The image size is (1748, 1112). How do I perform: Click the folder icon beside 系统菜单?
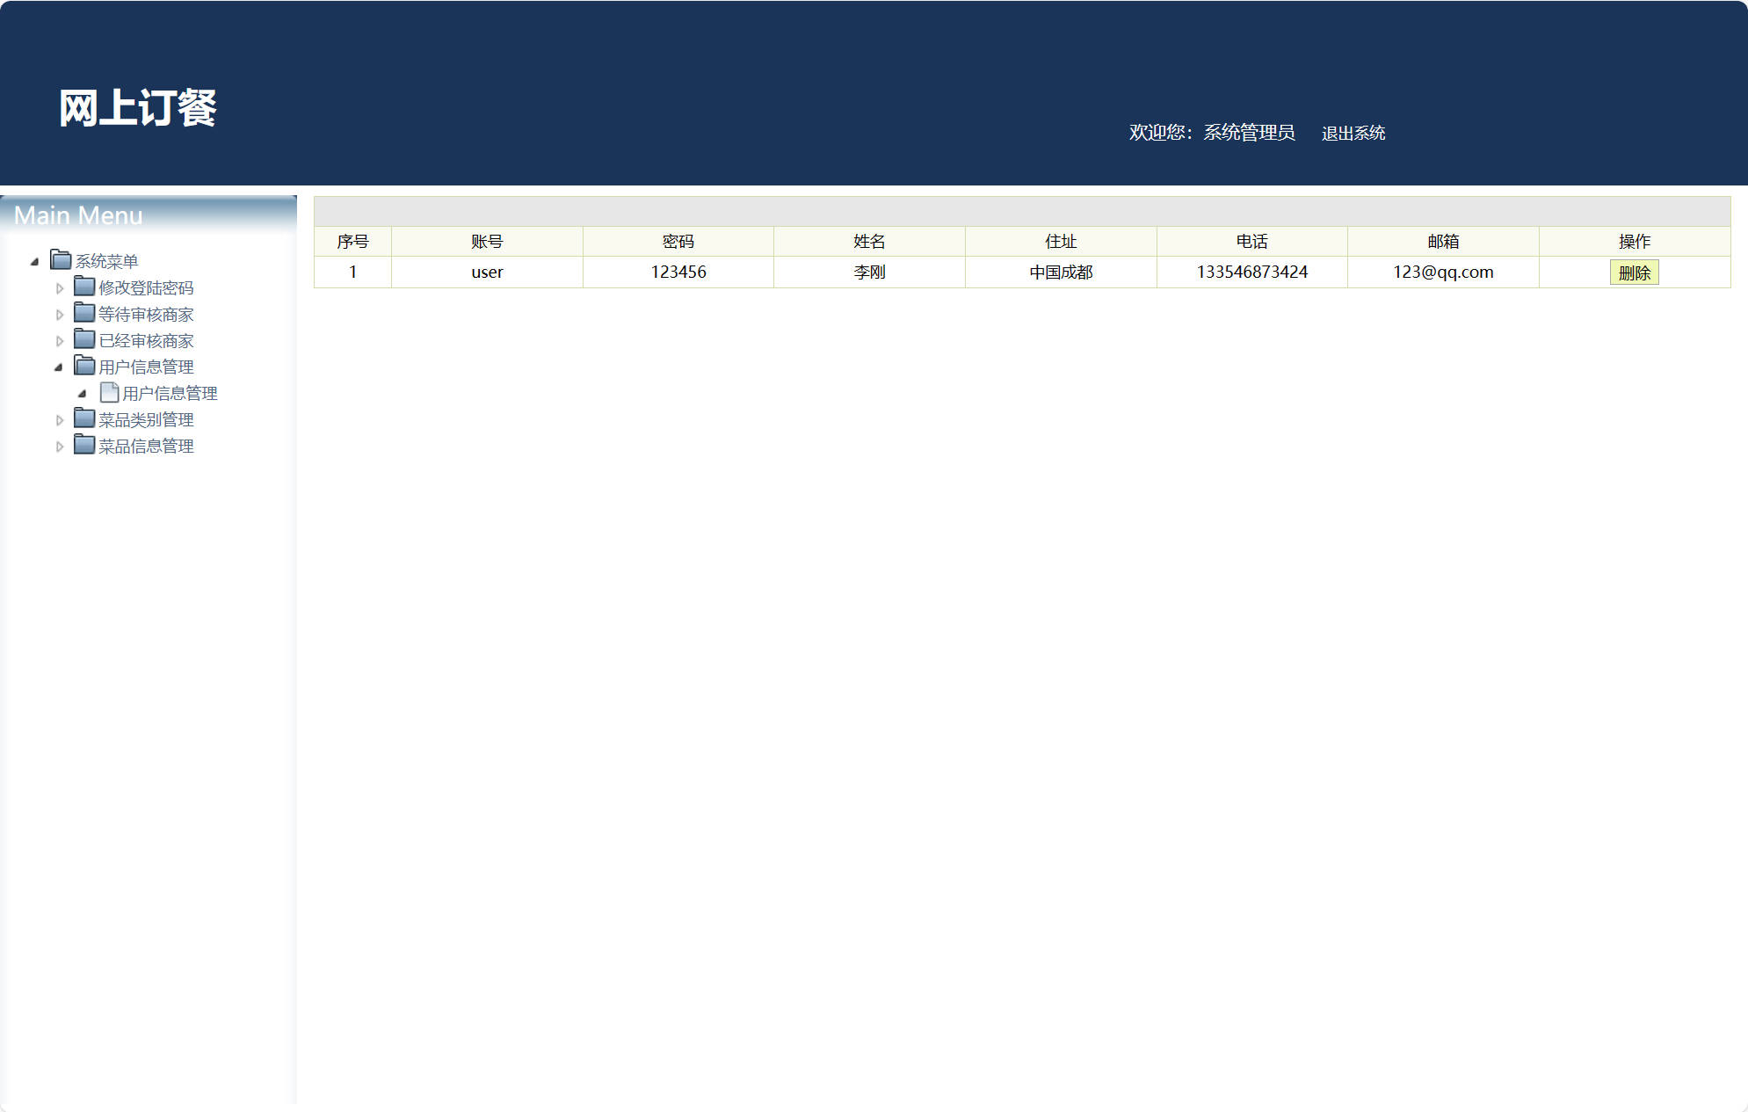(x=61, y=260)
